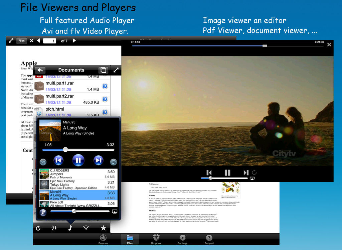Viewport: 342px width, 250px height.
Task: Open WiFi transfer icon in files toolbar
Action: point(86,228)
